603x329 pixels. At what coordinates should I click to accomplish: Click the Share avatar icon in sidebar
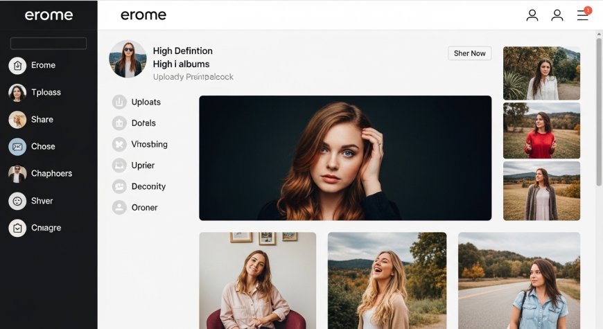(17, 120)
